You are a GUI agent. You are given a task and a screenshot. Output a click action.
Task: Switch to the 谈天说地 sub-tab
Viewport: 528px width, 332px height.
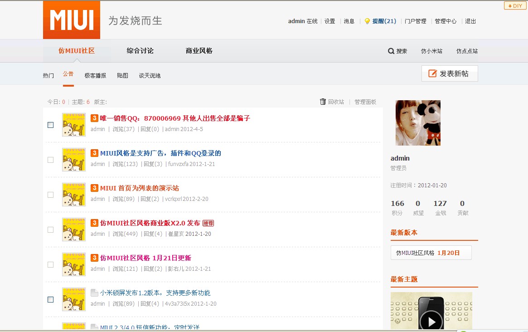[150, 75]
